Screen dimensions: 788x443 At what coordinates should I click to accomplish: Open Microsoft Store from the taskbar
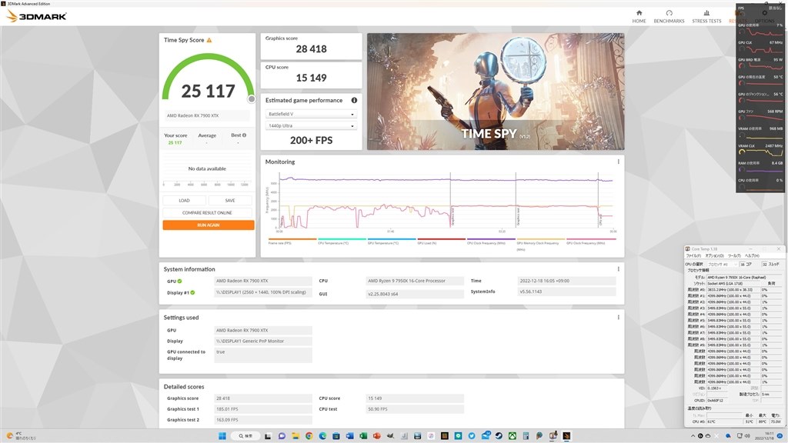(x=336, y=436)
